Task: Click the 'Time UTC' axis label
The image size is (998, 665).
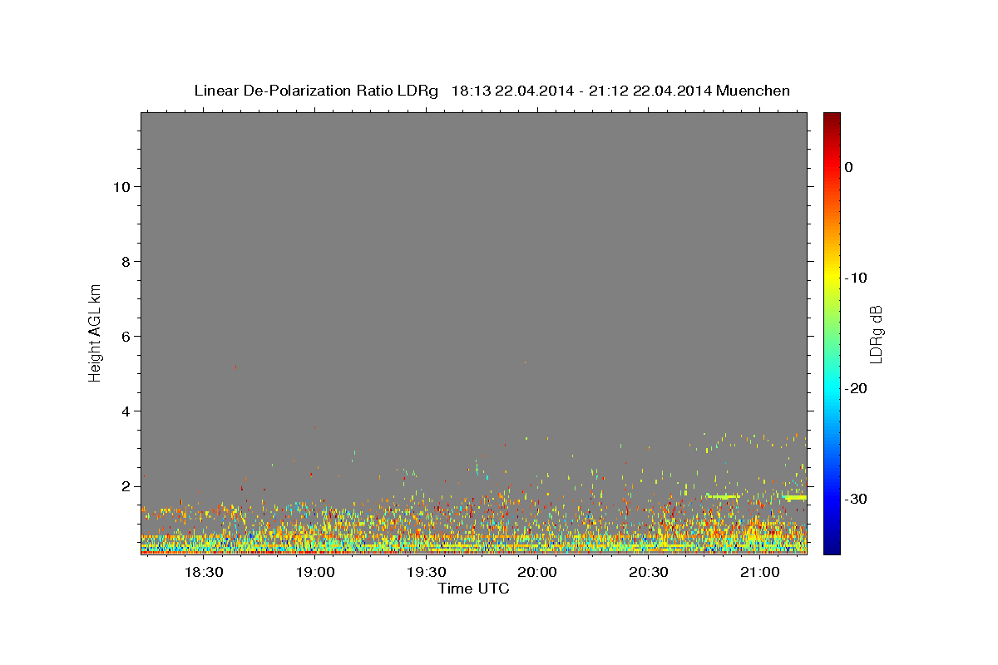Action: coord(473,589)
